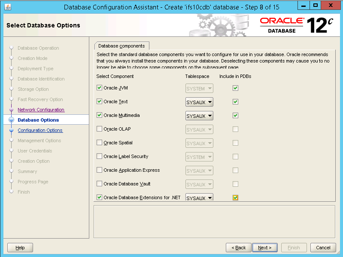Viewport: 343px width, 257px height.
Task: Click the Database Options step bullet
Action: click(11, 120)
